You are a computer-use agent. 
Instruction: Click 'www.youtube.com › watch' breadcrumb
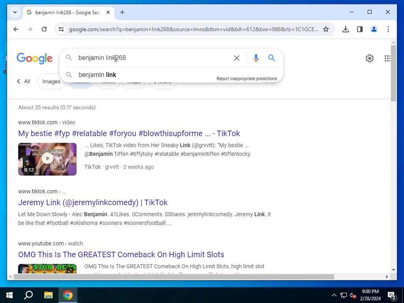[50, 243]
